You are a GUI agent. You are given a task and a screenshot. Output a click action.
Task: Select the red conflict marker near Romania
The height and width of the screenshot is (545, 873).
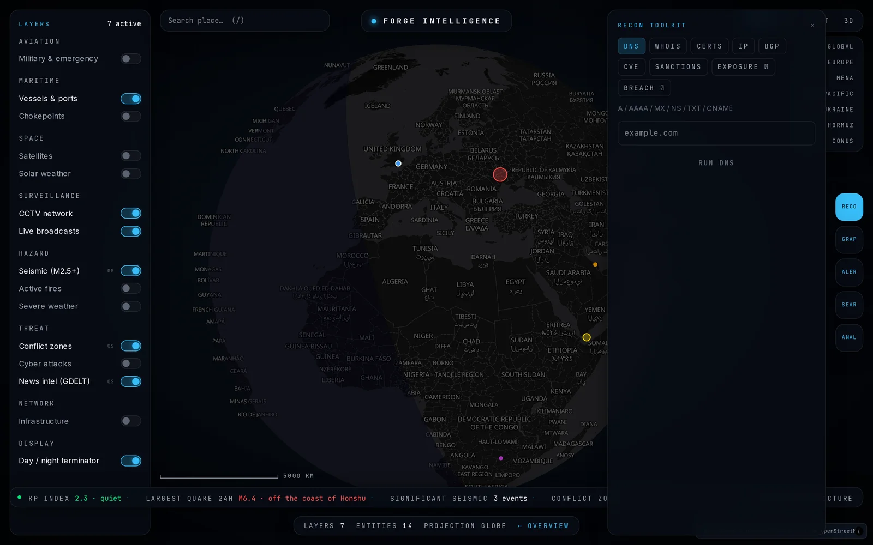click(500, 174)
